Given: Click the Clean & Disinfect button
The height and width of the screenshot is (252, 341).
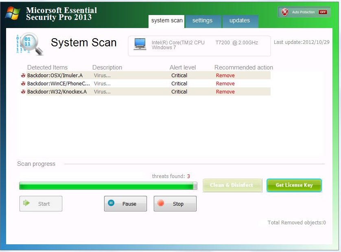Looking at the screenshot, I should point(232,185).
